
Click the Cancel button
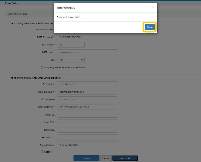pos(106,158)
